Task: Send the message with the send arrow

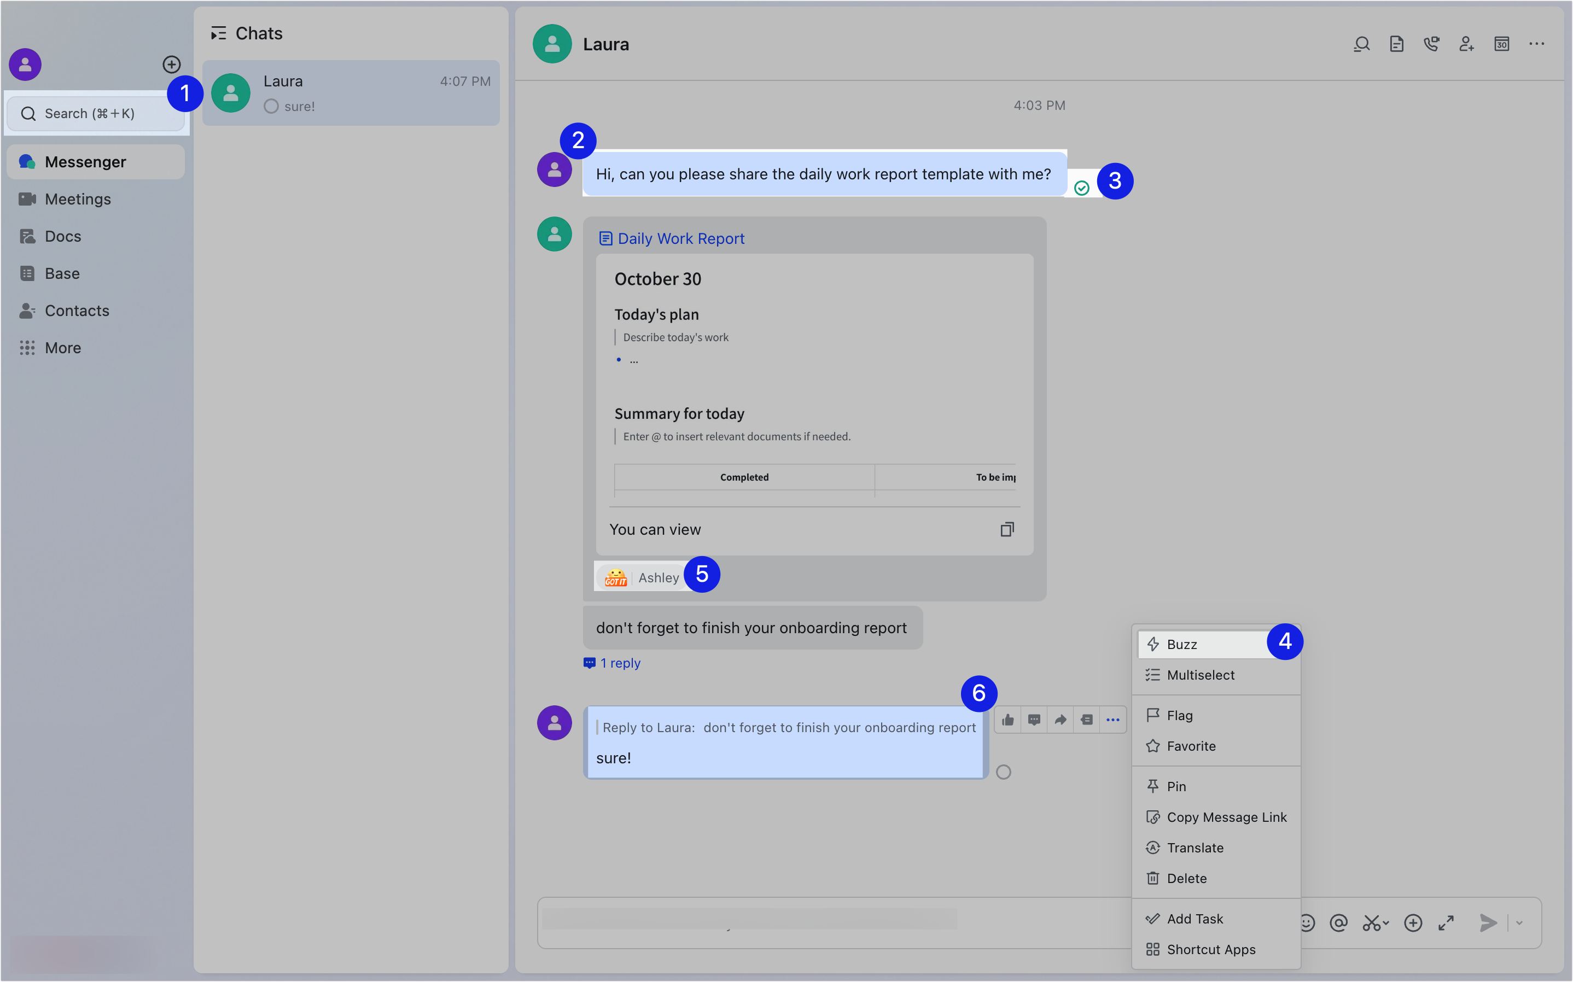Action: [x=1489, y=922]
